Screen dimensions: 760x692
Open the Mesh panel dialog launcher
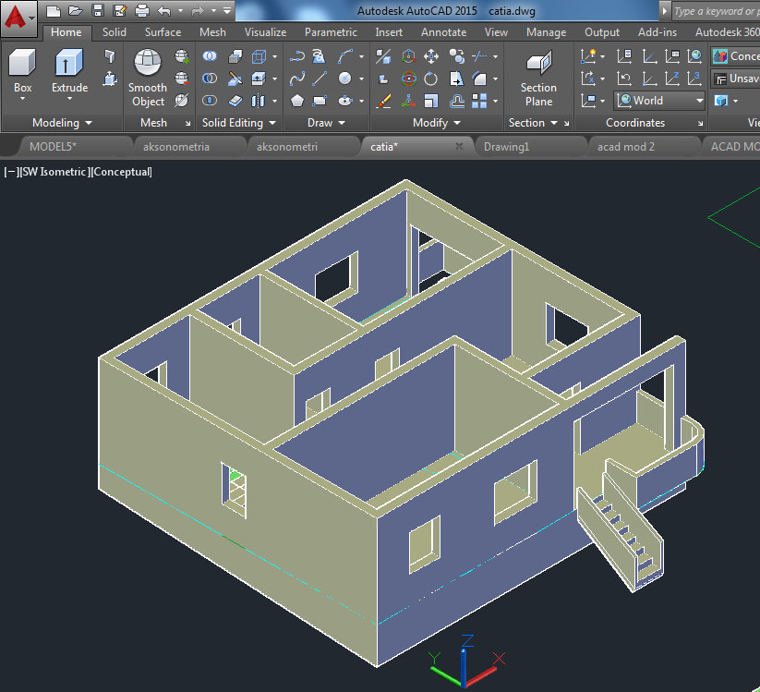coord(188,124)
